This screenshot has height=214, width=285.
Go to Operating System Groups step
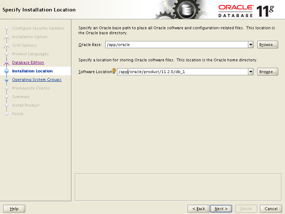coord(37,80)
